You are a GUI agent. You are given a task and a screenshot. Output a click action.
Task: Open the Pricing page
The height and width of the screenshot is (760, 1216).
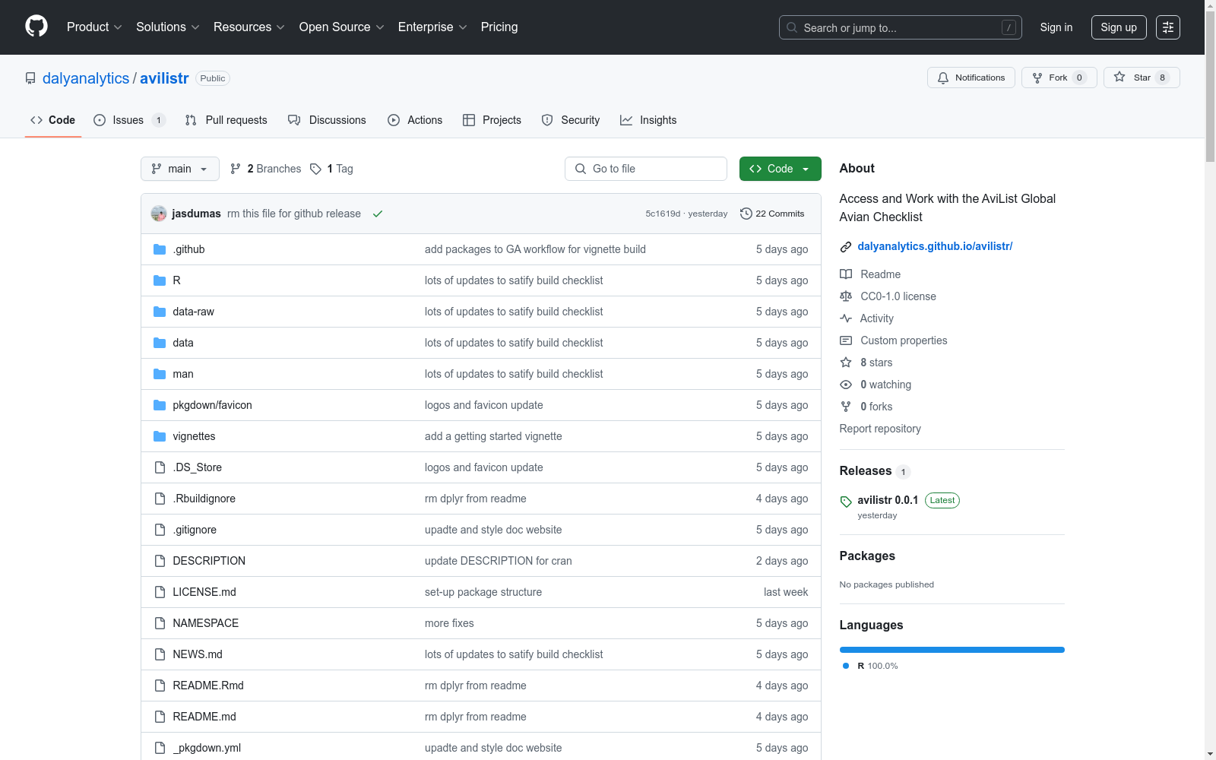pyautogui.click(x=499, y=27)
